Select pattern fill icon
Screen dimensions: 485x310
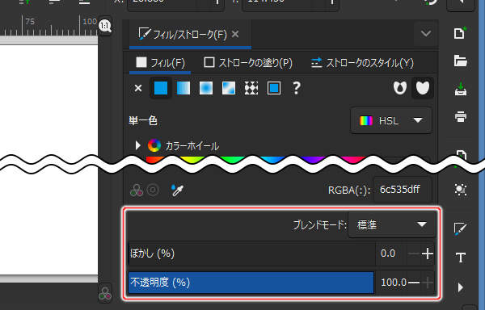click(251, 88)
